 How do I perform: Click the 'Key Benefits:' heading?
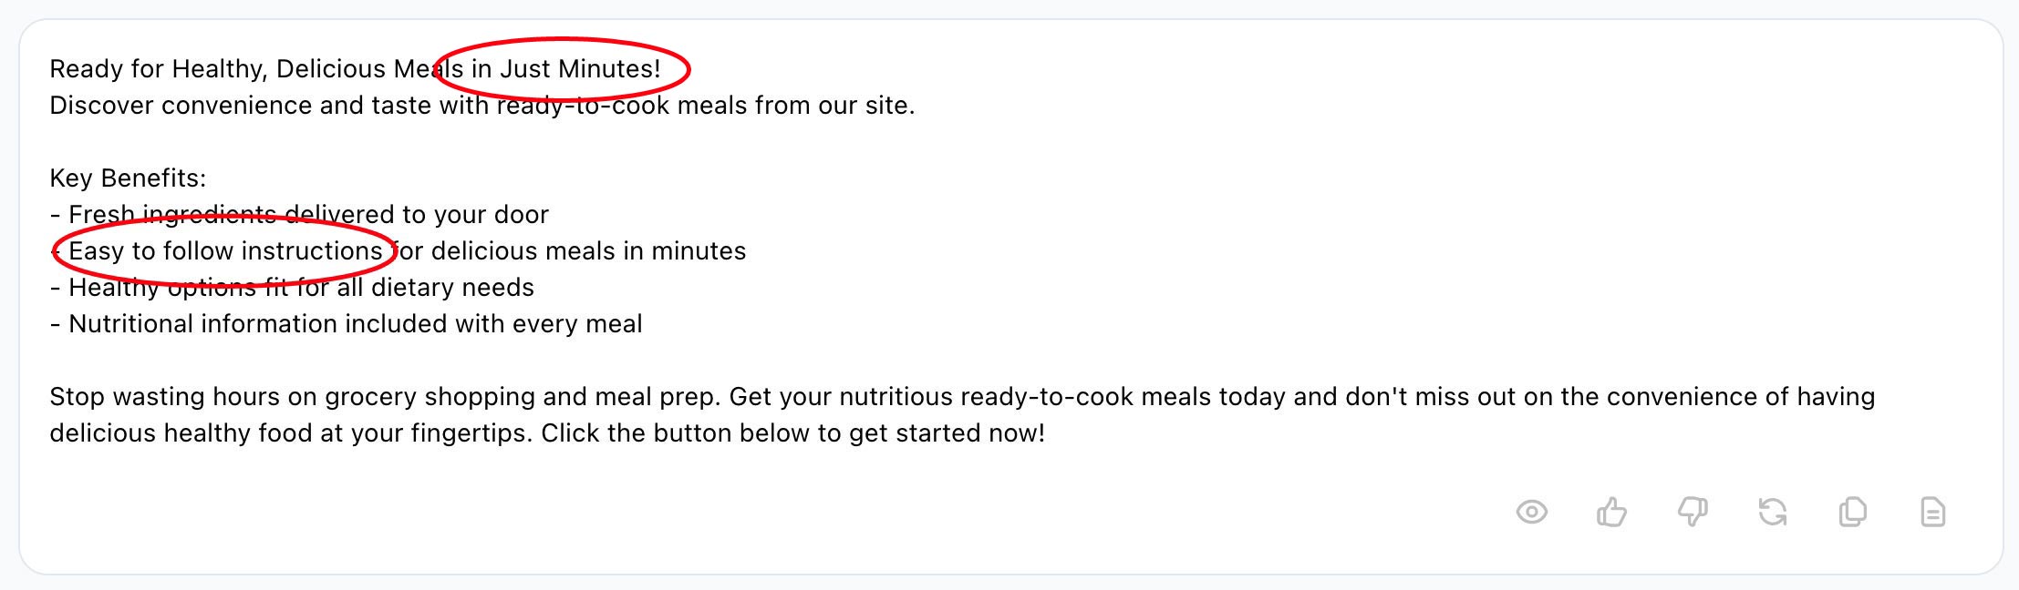128,178
